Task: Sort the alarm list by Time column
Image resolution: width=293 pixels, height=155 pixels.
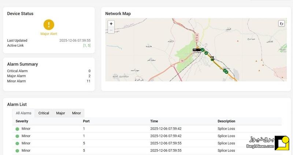Action: tap(154, 121)
